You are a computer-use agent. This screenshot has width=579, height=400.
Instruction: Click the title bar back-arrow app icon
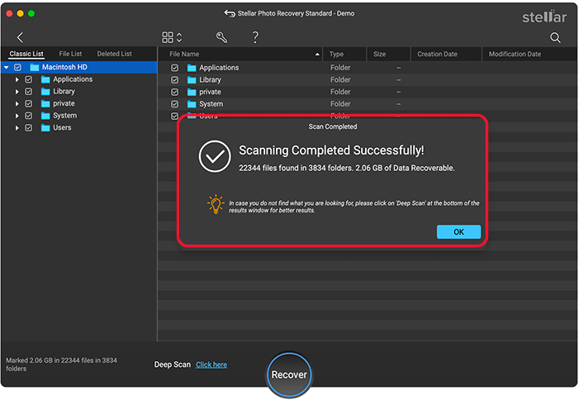click(230, 14)
